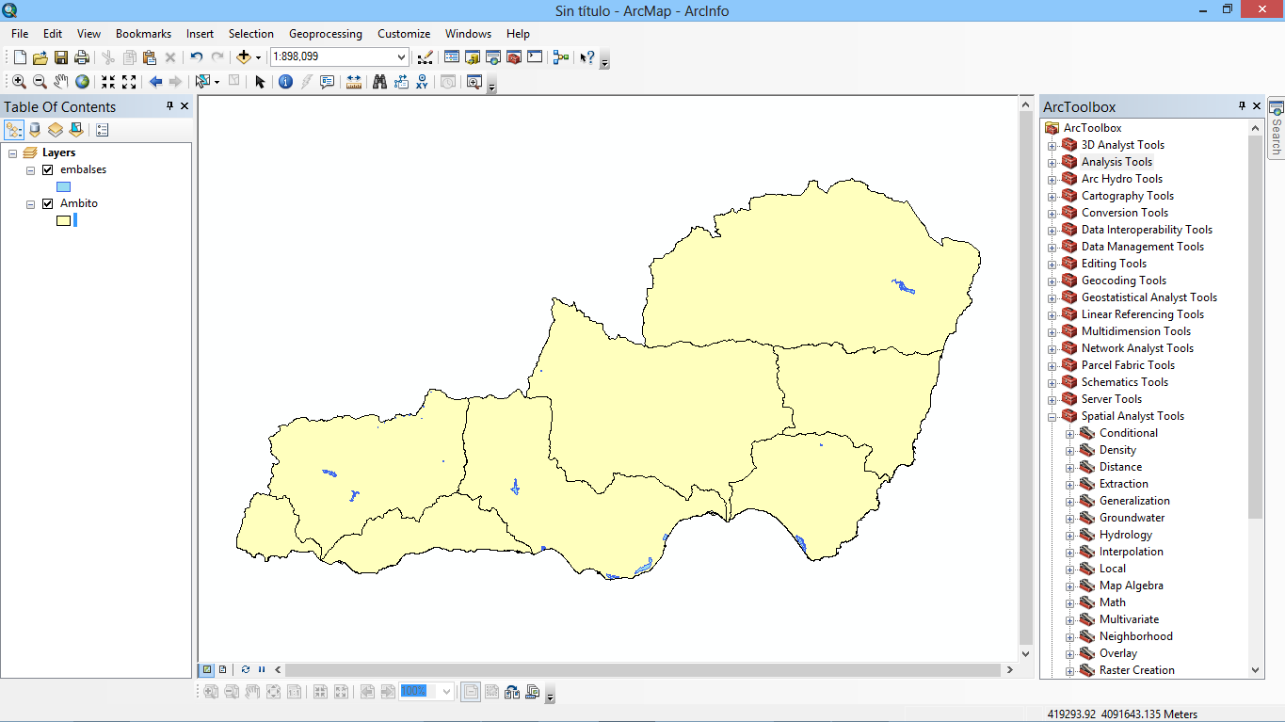Viewport: 1285px width, 722px height.
Task: Select the Conversion Tools toolbox
Action: tap(1124, 213)
